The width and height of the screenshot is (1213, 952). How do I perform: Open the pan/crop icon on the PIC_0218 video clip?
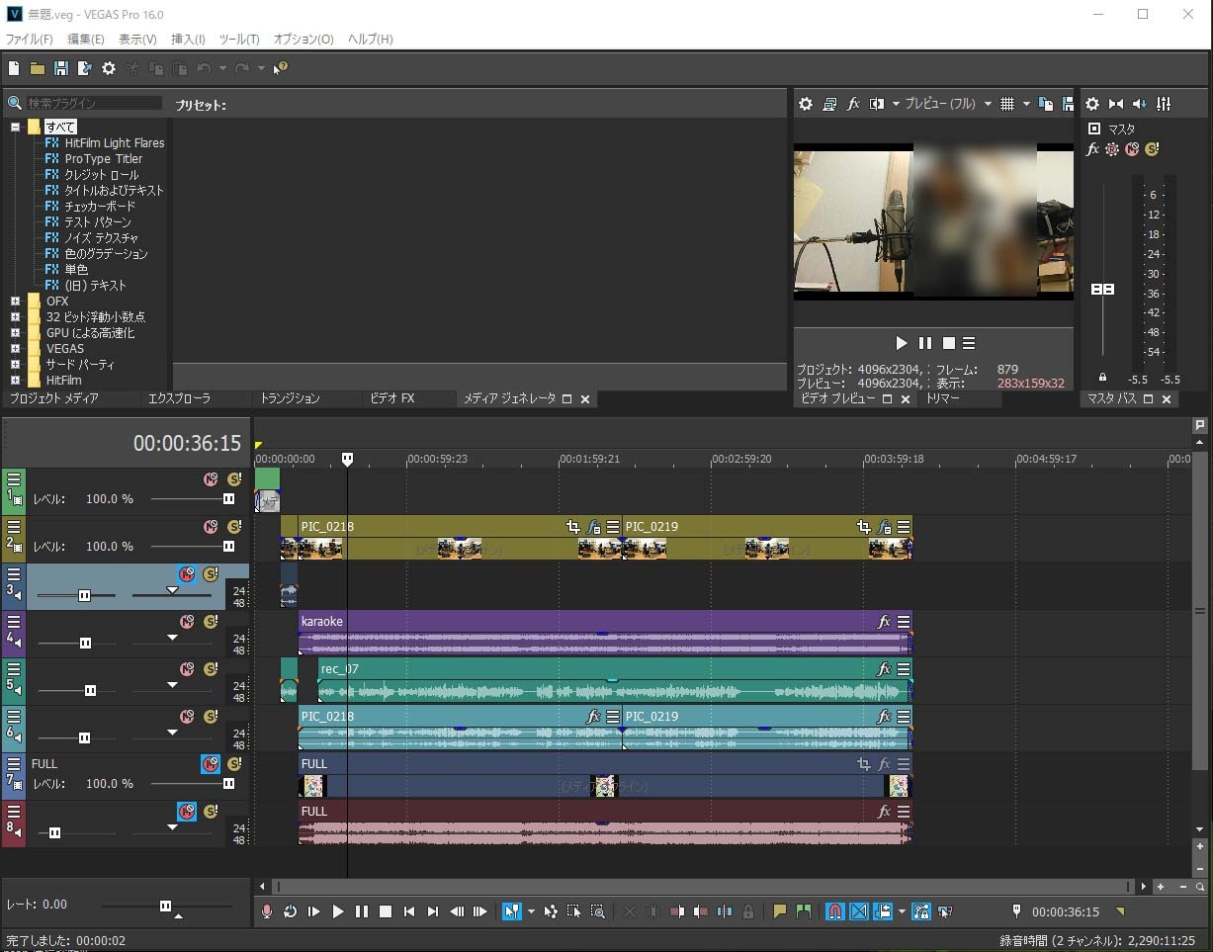[x=572, y=527]
